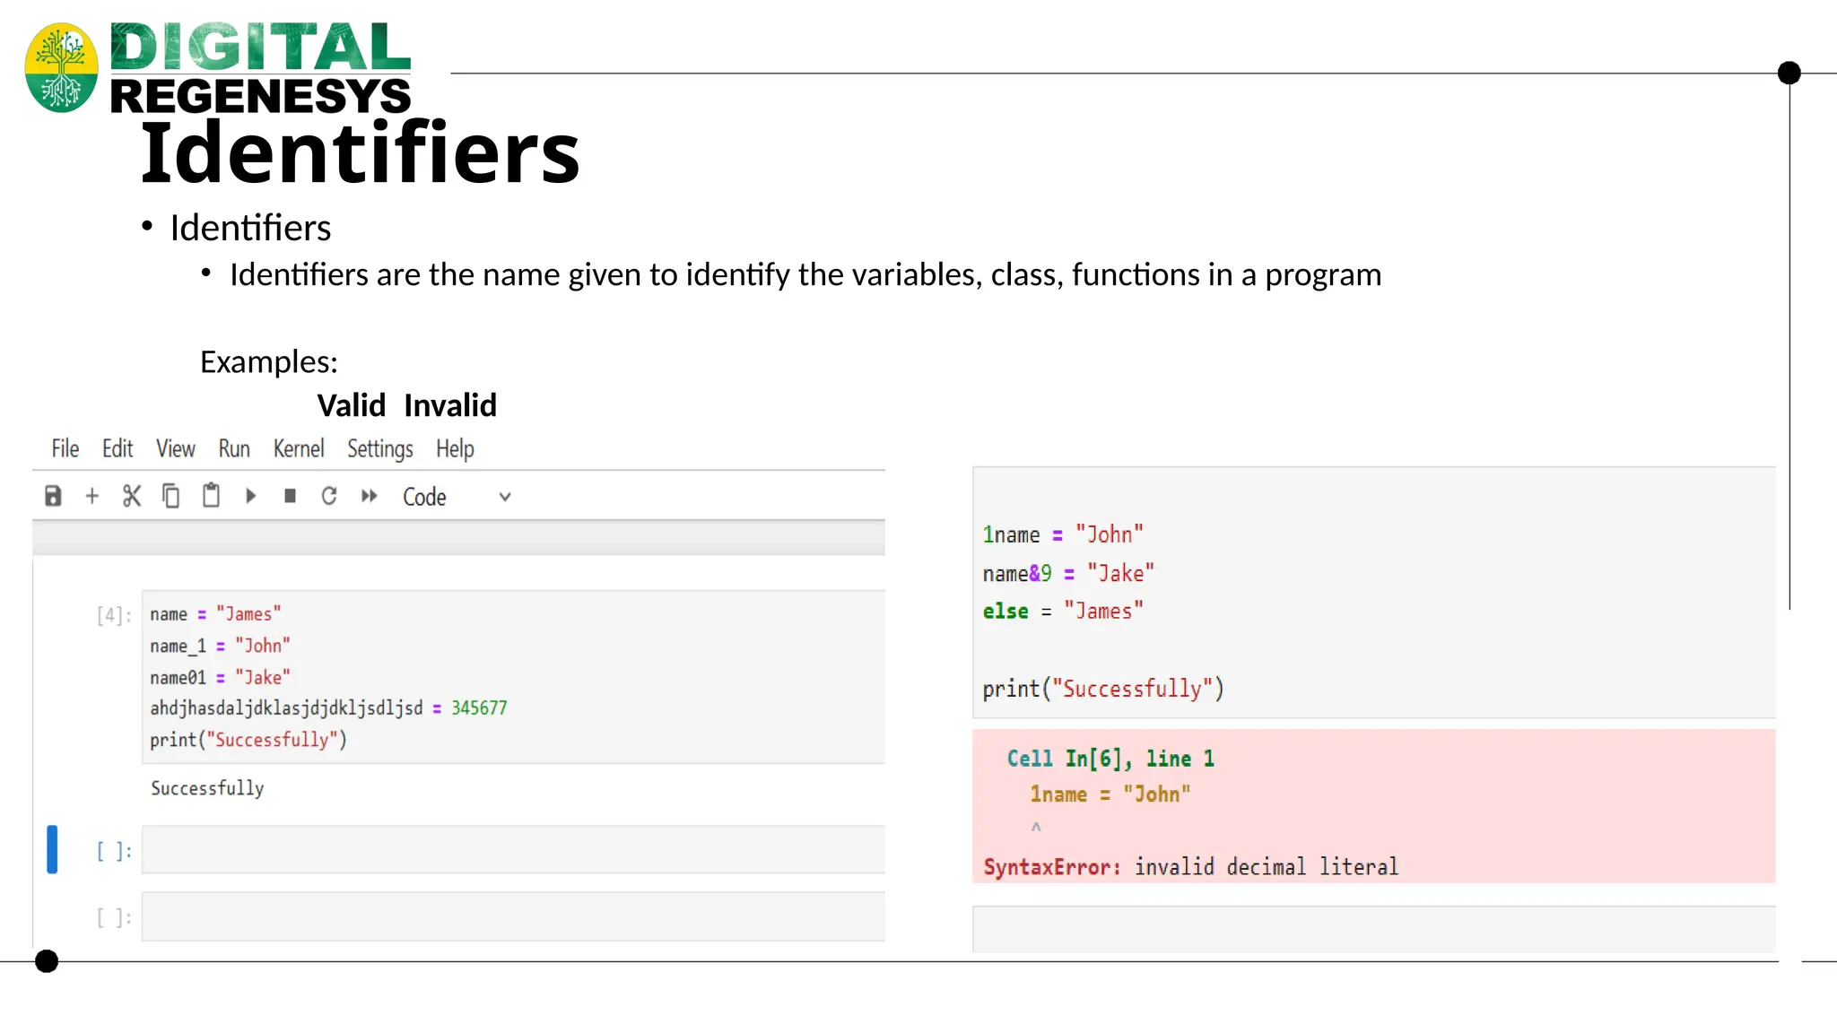Viewport: 1837px width, 1033px height.
Task: Click the Digital Regenesys logo
Action: tap(218, 68)
